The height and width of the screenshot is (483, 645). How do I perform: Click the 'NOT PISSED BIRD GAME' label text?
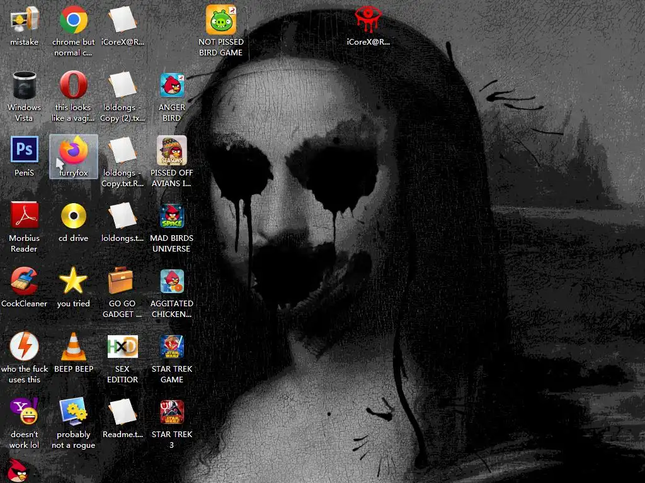click(221, 47)
